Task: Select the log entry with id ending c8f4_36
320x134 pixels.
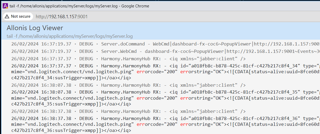Action: [166, 124]
